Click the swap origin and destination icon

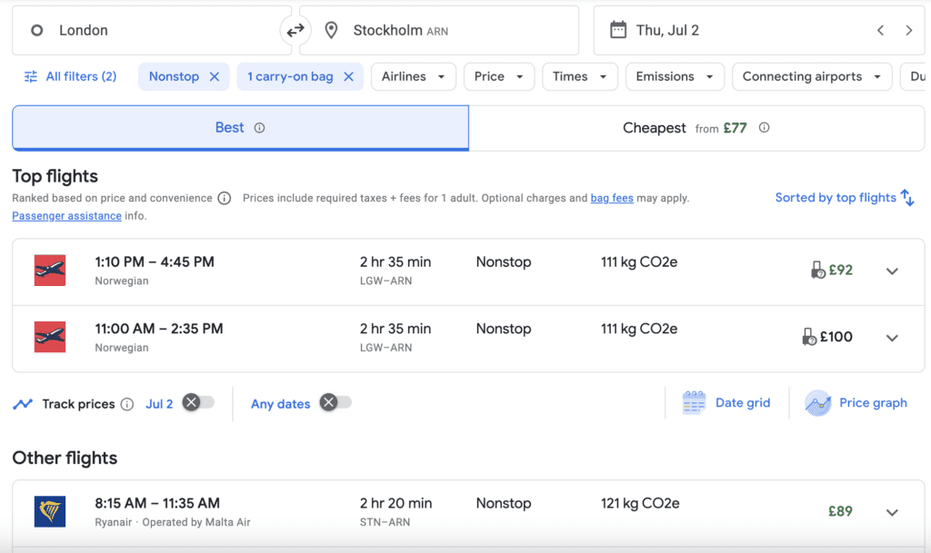pyautogui.click(x=295, y=30)
